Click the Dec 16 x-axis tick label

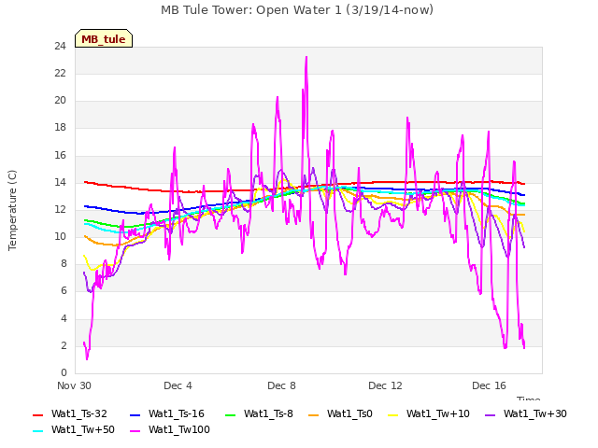tap(489, 385)
